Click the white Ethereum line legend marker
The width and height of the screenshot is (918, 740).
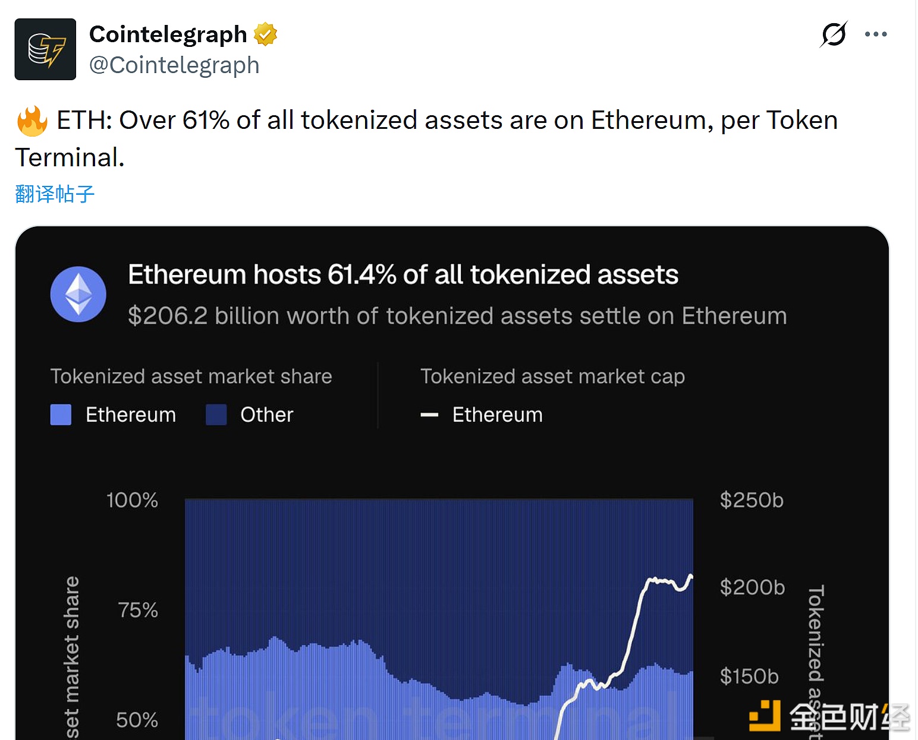429,415
